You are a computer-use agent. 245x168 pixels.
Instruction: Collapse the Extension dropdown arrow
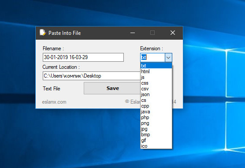tap(168, 57)
